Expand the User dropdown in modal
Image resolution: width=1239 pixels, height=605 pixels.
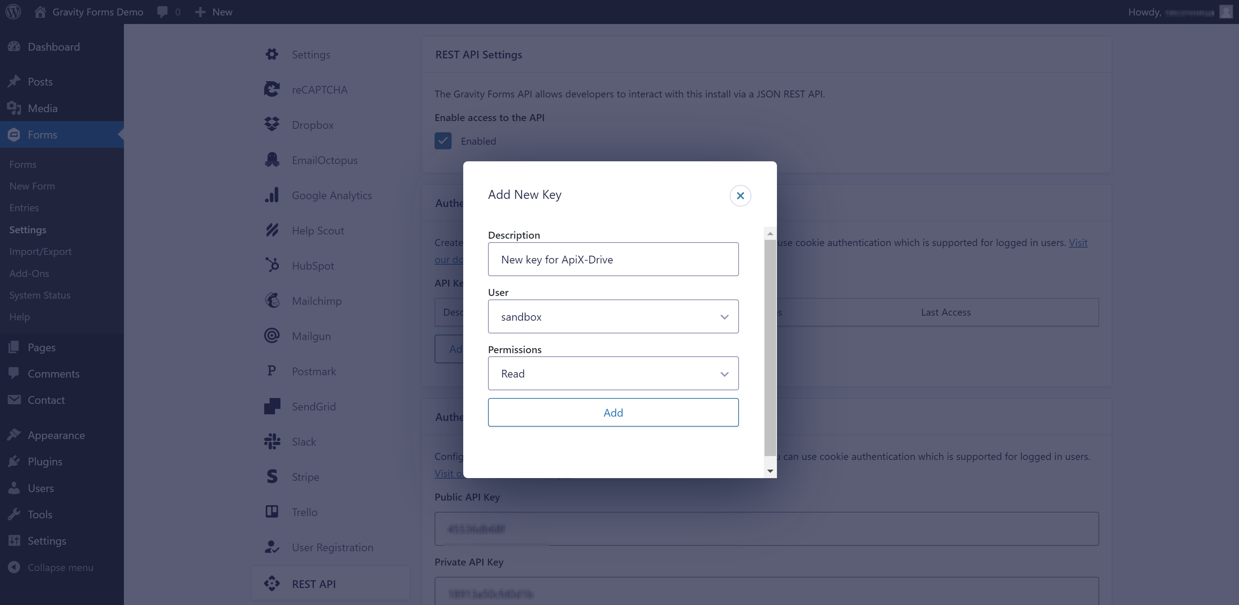tap(723, 316)
